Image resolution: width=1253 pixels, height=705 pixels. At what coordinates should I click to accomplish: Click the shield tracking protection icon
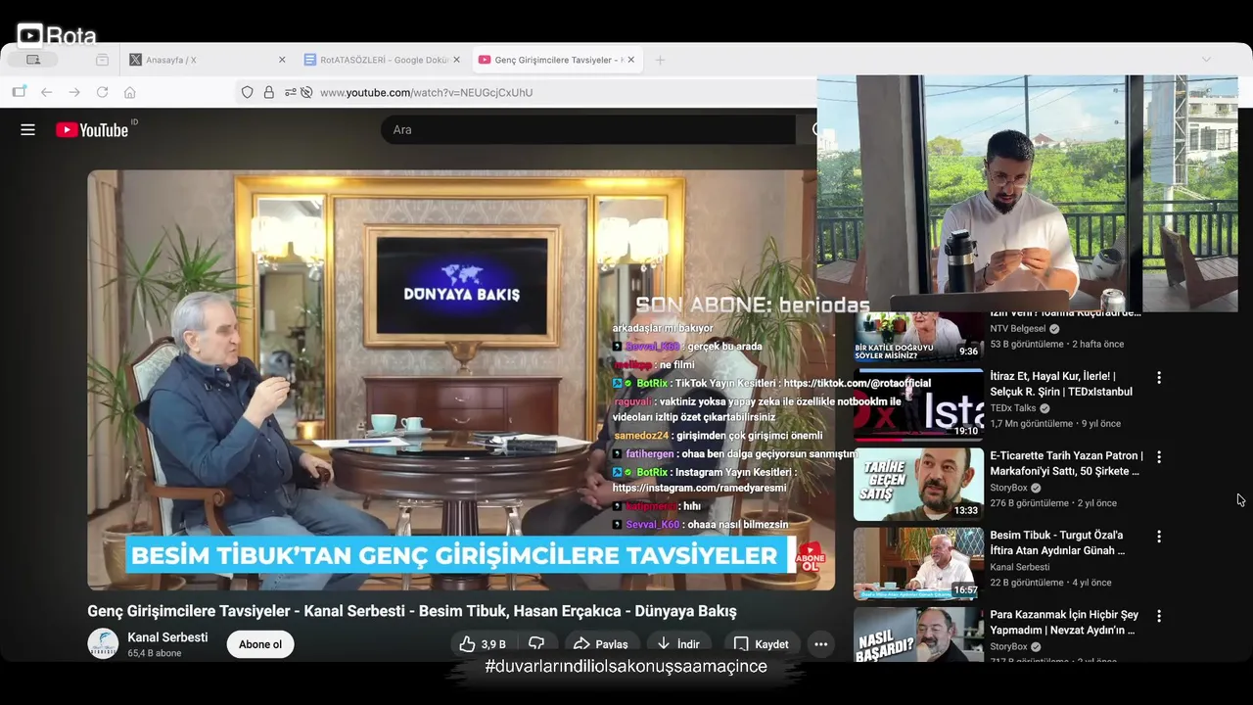tap(247, 92)
